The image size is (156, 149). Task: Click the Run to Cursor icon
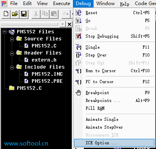(78, 71)
